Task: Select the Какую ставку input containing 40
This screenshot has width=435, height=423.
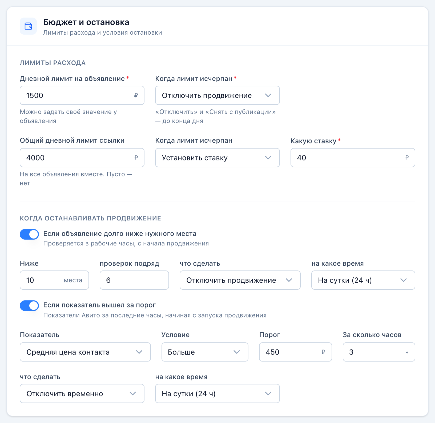Action: pos(353,158)
